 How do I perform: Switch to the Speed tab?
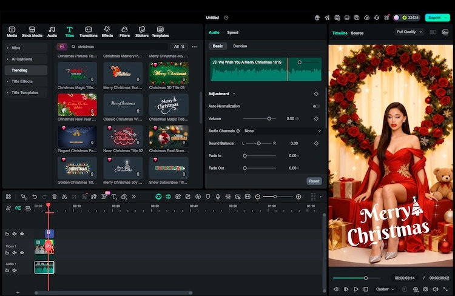(x=232, y=33)
